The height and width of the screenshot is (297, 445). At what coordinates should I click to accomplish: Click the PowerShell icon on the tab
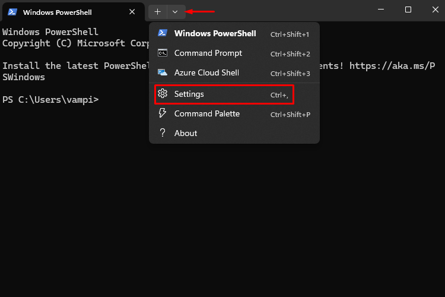click(12, 12)
